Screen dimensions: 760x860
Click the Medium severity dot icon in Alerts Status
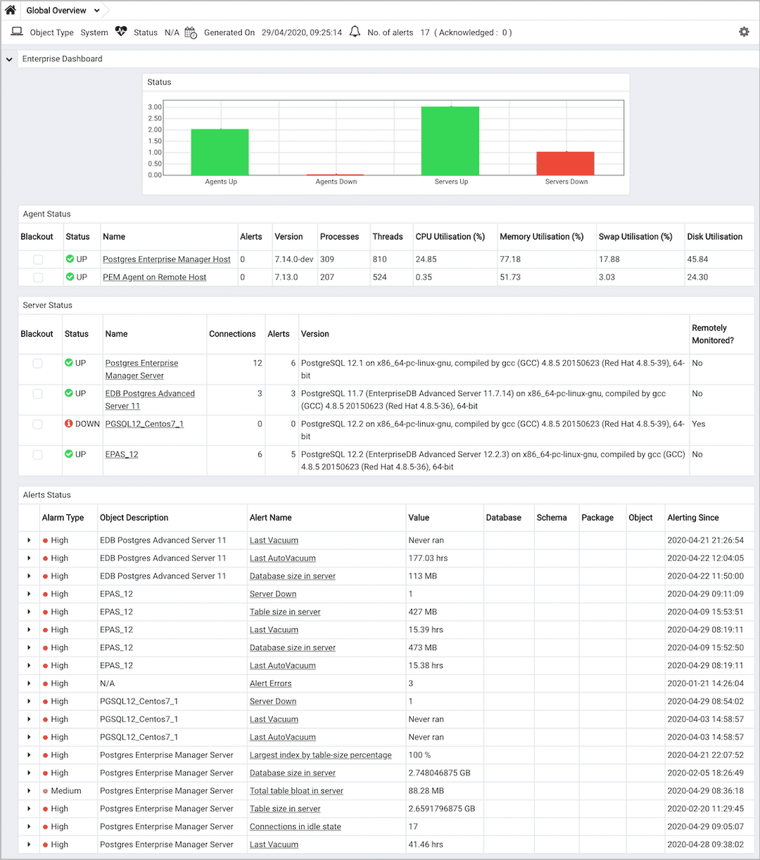(x=46, y=790)
